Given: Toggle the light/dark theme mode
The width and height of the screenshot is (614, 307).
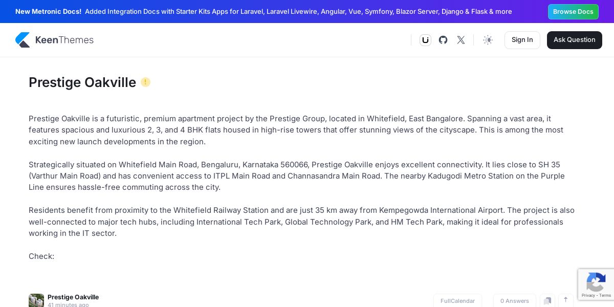Looking at the screenshot, I should point(488,40).
